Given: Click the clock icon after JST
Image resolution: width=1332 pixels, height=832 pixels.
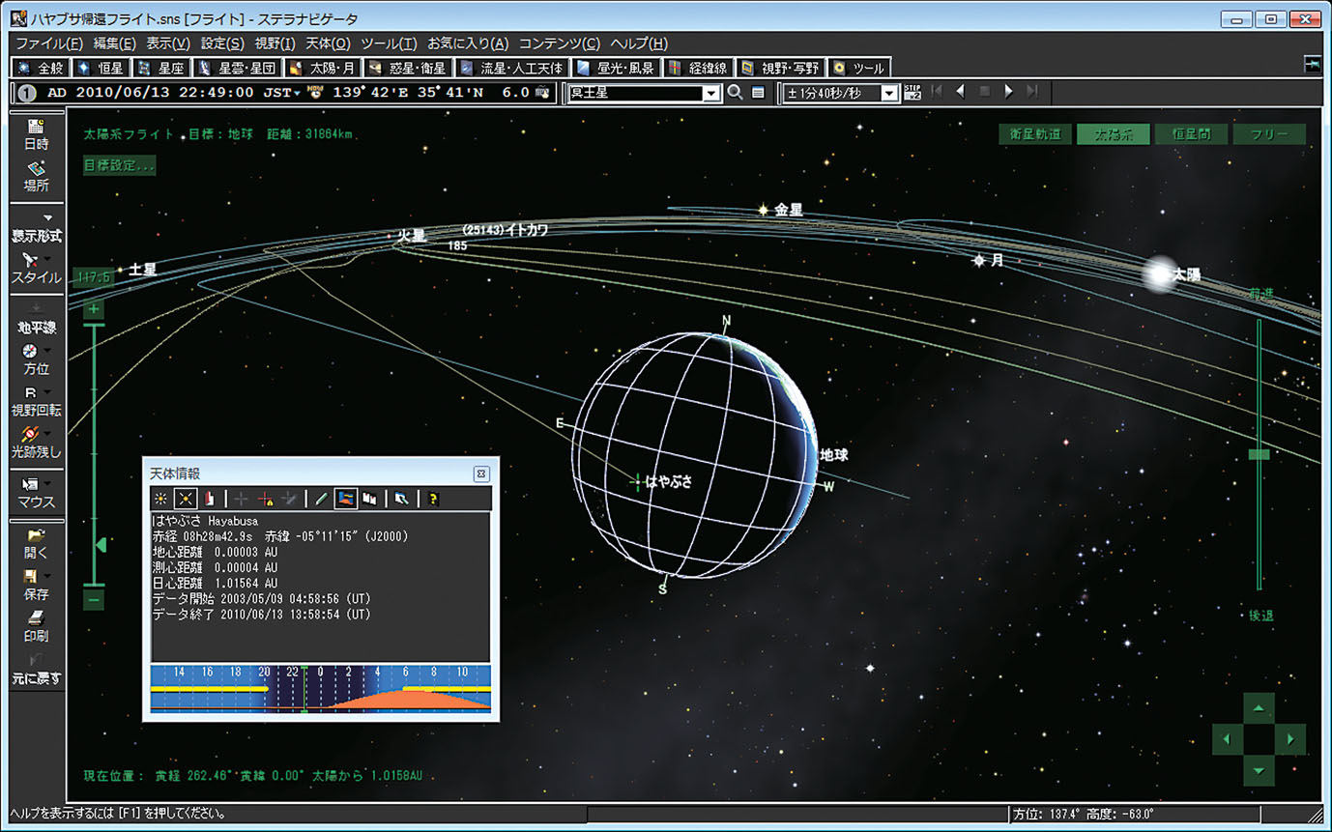Looking at the screenshot, I should pyautogui.click(x=315, y=93).
